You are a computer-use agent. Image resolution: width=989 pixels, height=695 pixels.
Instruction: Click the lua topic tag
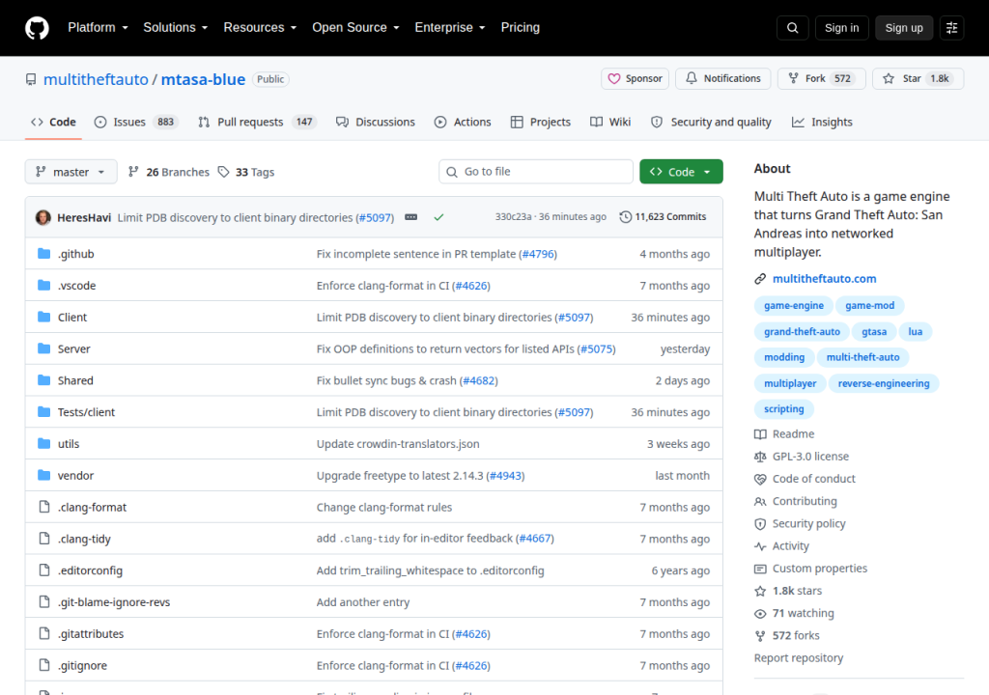916,331
